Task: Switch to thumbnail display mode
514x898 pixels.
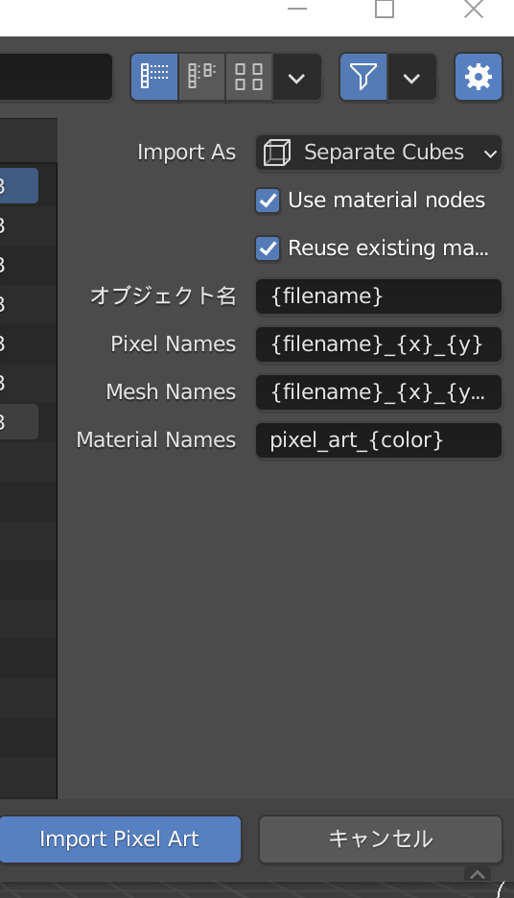Action: (249, 77)
